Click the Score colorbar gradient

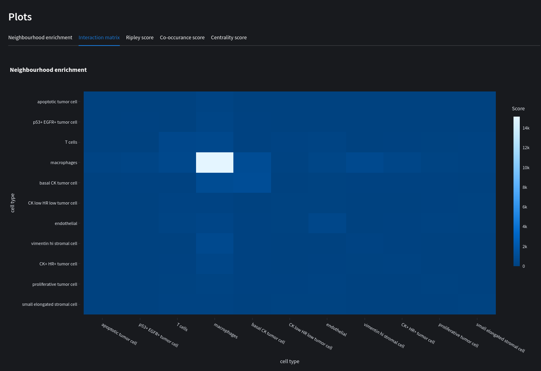pos(516,191)
